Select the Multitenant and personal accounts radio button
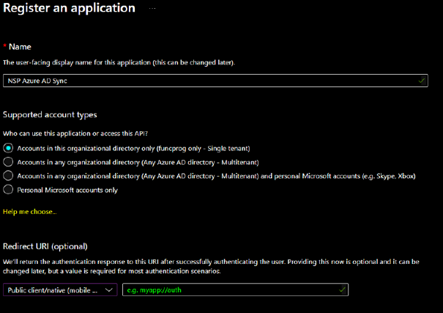 [x=9, y=176]
